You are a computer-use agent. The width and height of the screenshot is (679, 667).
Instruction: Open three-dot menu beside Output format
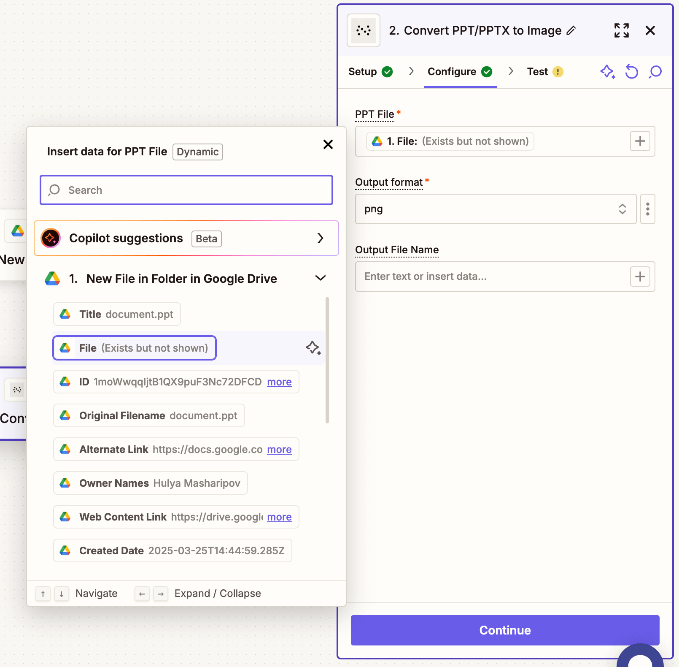[x=647, y=209]
